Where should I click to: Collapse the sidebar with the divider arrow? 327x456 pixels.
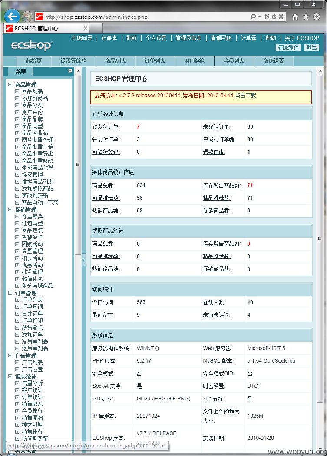(x=83, y=259)
